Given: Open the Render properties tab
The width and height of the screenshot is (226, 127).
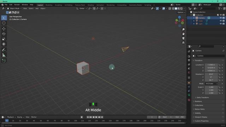Looking at the screenshot, I should point(189,56).
